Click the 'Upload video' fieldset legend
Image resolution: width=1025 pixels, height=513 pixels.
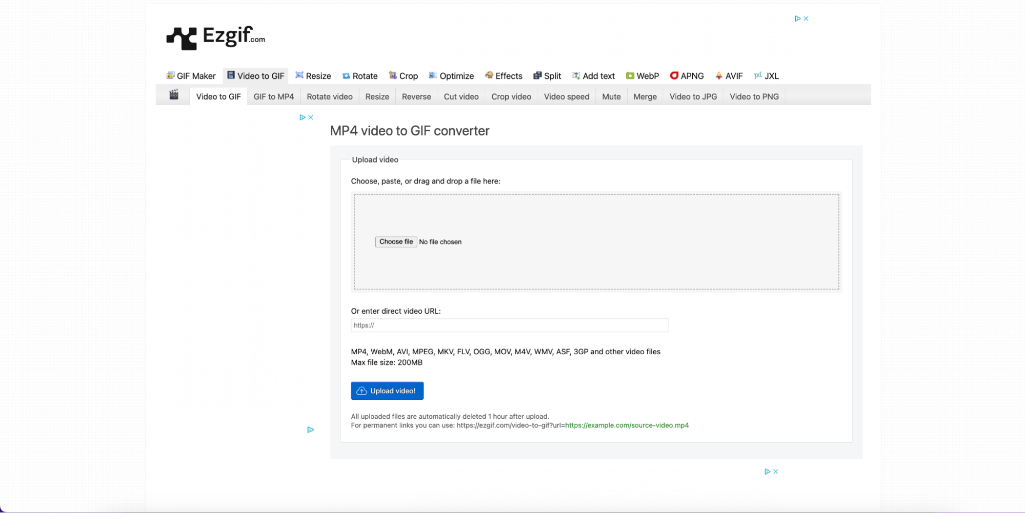[x=375, y=160]
